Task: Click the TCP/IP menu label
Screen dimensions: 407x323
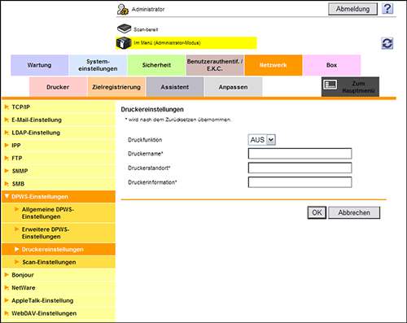Action: click(x=21, y=107)
